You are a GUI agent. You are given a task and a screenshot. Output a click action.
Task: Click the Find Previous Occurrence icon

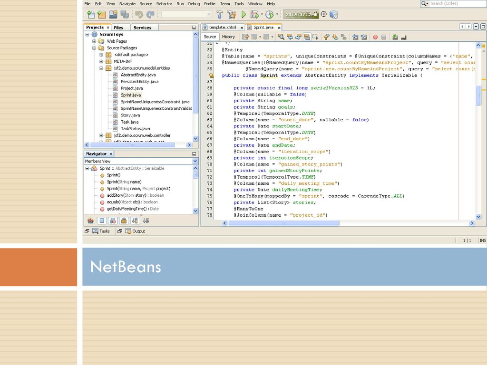pyautogui.click(x=290, y=37)
